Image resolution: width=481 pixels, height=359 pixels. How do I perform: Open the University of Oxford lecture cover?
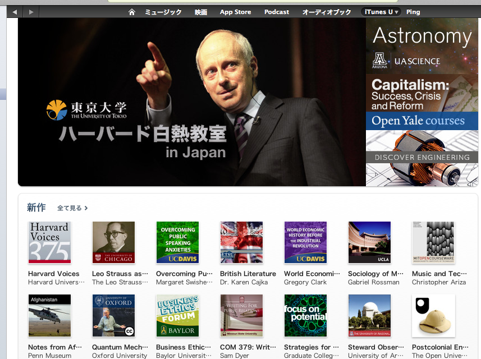pos(113,315)
